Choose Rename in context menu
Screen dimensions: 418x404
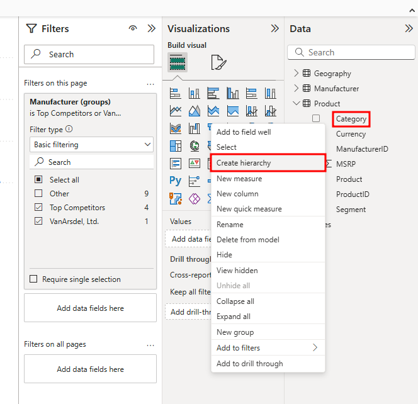(x=268, y=225)
